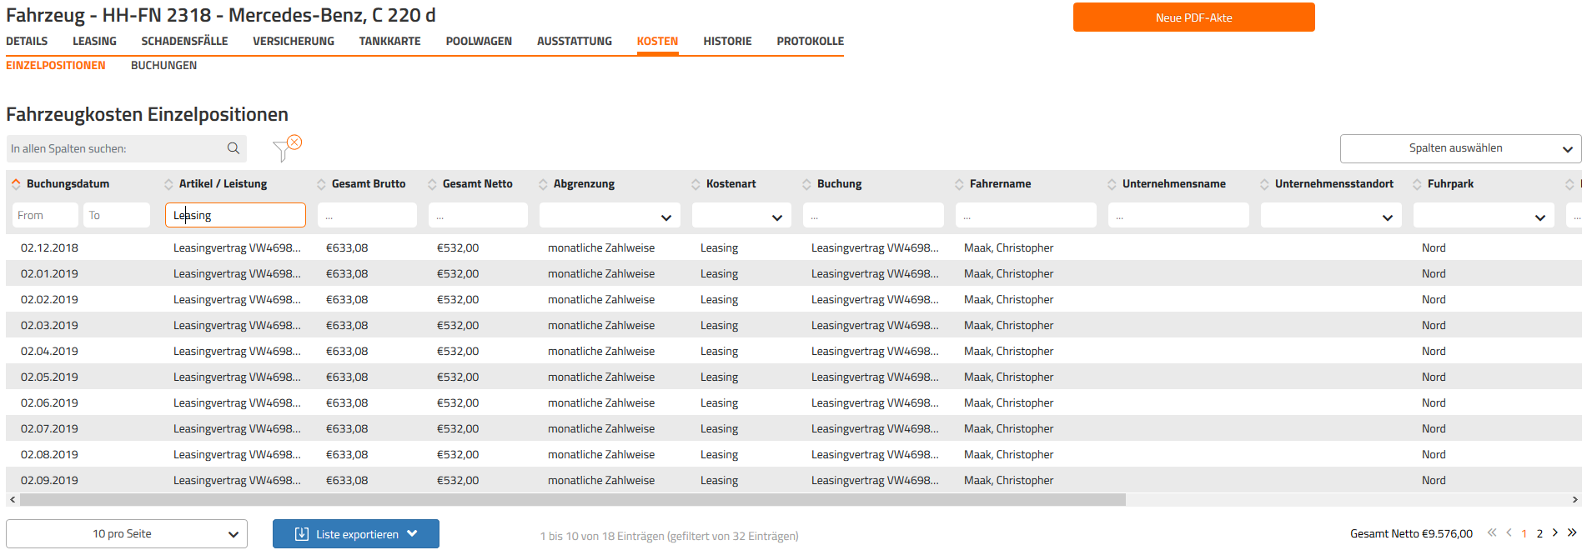Open Spalten auswählen dropdown
This screenshot has height=560, width=1592.
(1460, 148)
